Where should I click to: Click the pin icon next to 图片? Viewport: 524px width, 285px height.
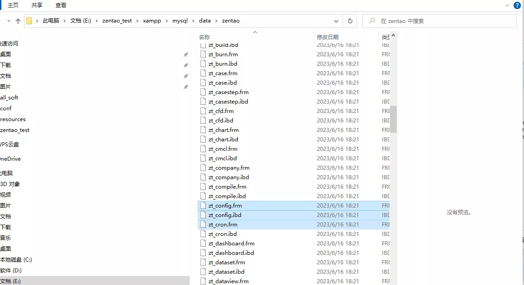186,87
